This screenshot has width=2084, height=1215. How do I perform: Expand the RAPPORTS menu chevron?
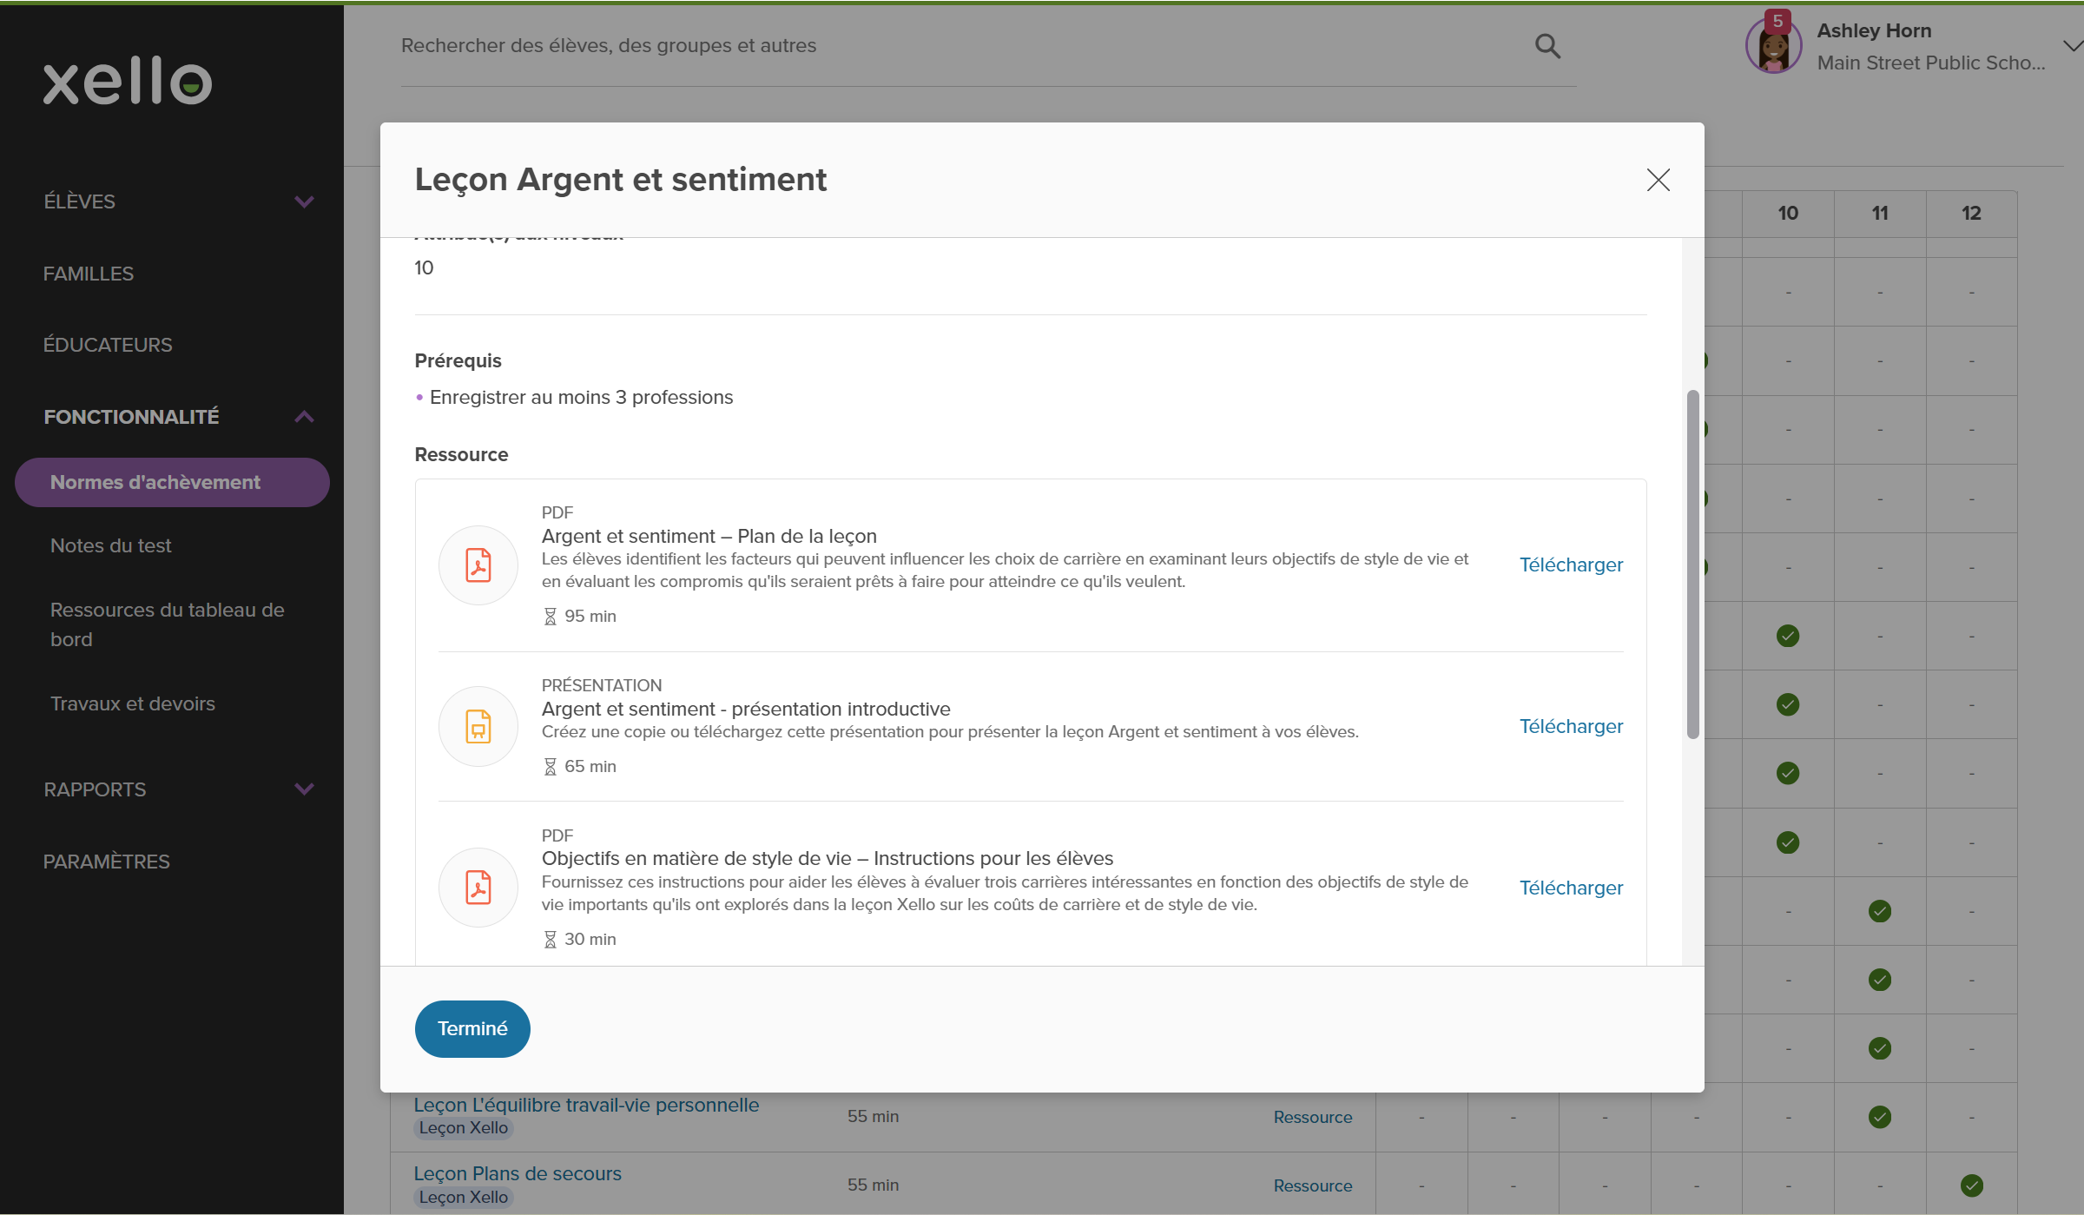click(304, 789)
